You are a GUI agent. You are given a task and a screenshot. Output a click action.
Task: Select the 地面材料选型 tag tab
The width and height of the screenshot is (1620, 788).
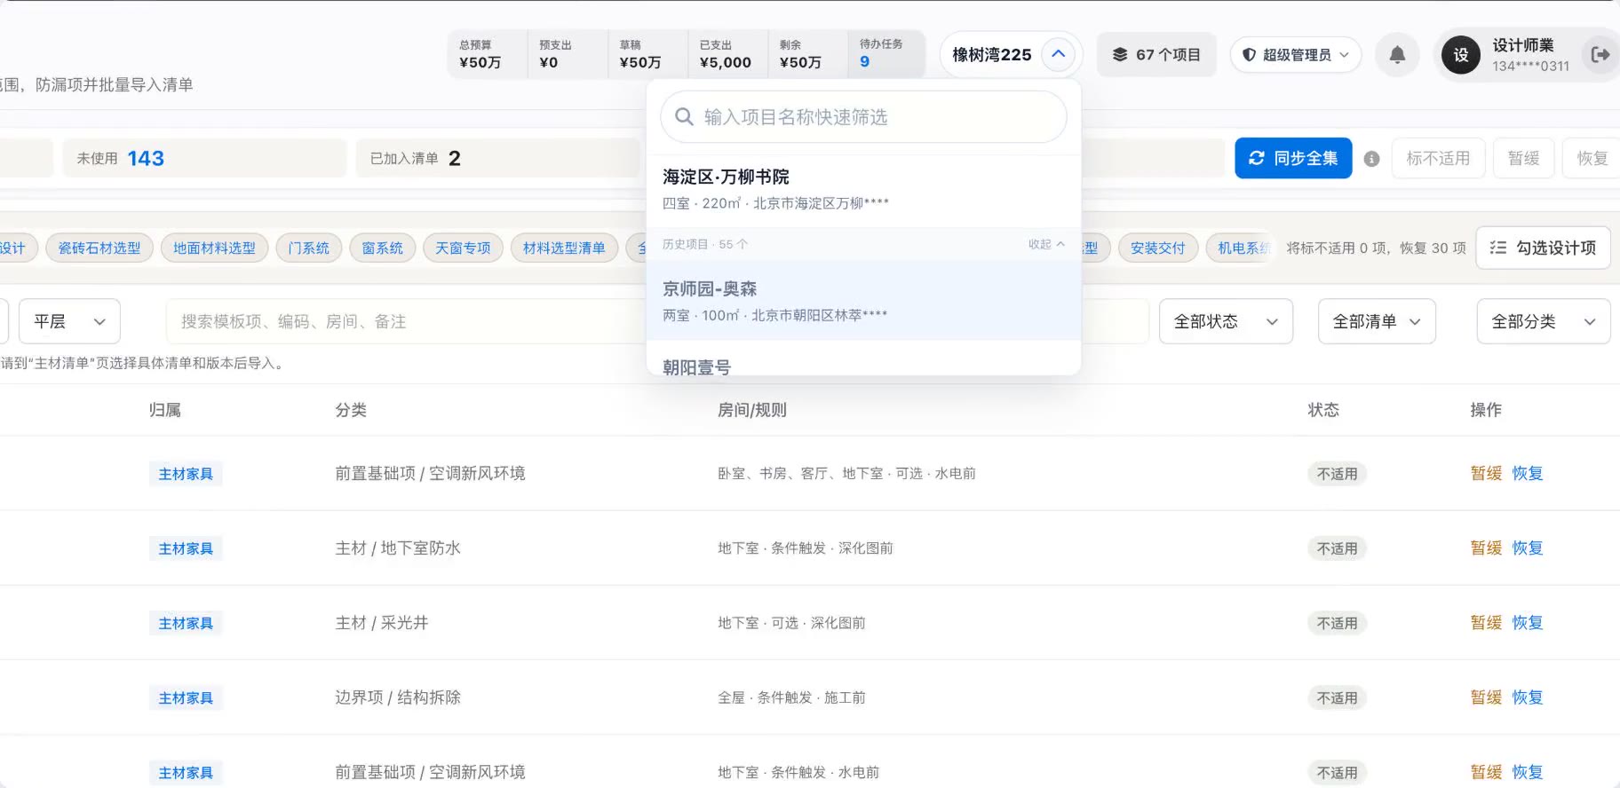coord(214,248)
